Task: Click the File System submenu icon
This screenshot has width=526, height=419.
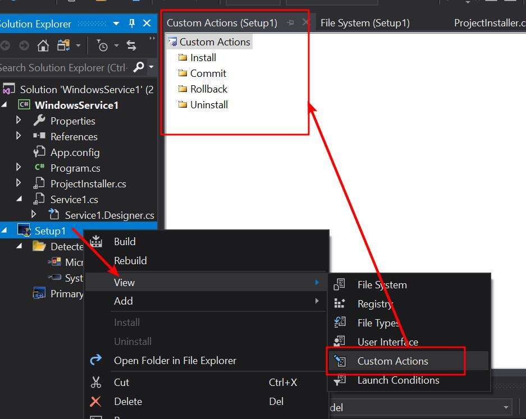Action: coord(340,284)
